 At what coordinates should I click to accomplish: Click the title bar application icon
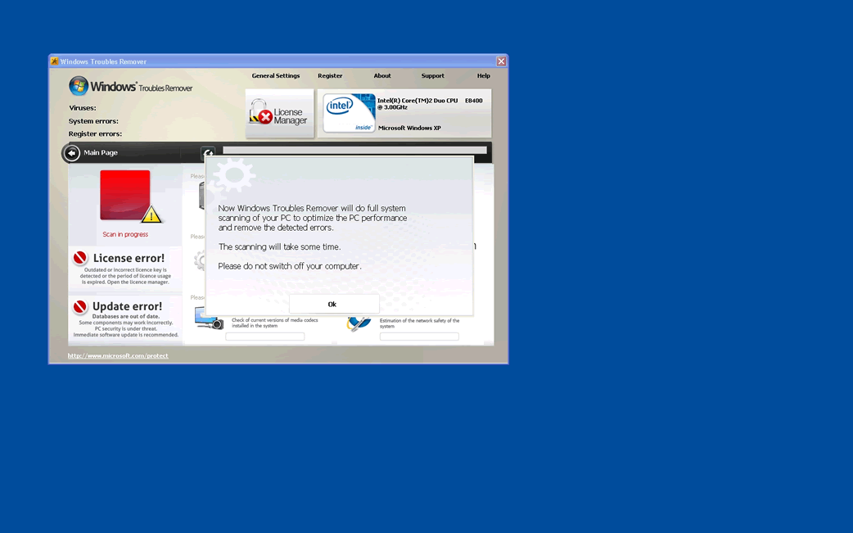click(54, 61)
